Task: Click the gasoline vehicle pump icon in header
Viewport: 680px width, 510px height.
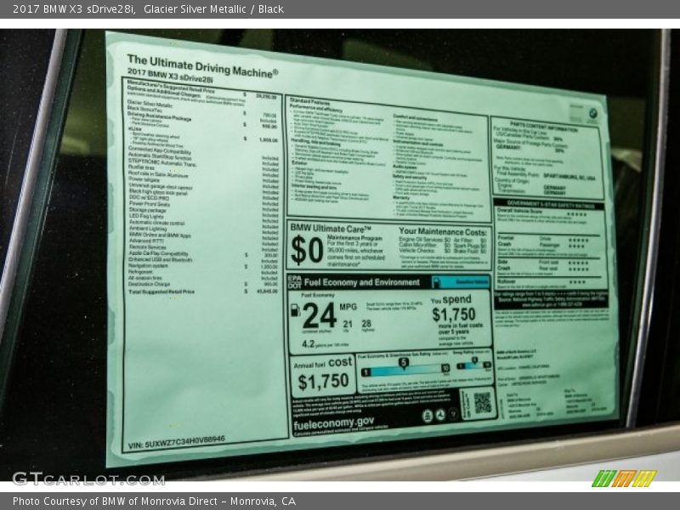Action: pos(438,282)
